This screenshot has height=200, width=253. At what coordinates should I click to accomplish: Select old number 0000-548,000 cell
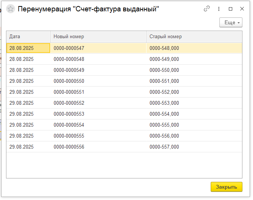point(194,48)
